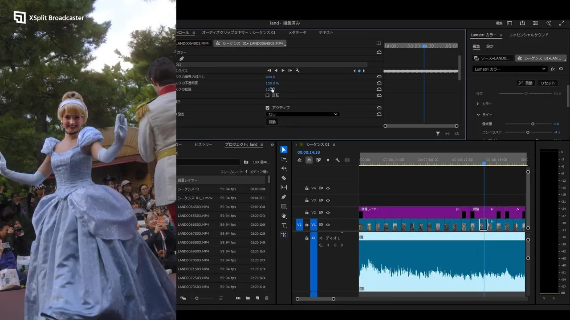Image resolution: width=570 pixels, height=320 pixels.
Task: Expand the カラー section in Lumetri
Action: [478, 104]
